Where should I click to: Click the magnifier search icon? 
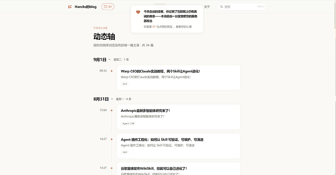pyautogui.click(x=222, y=7)
